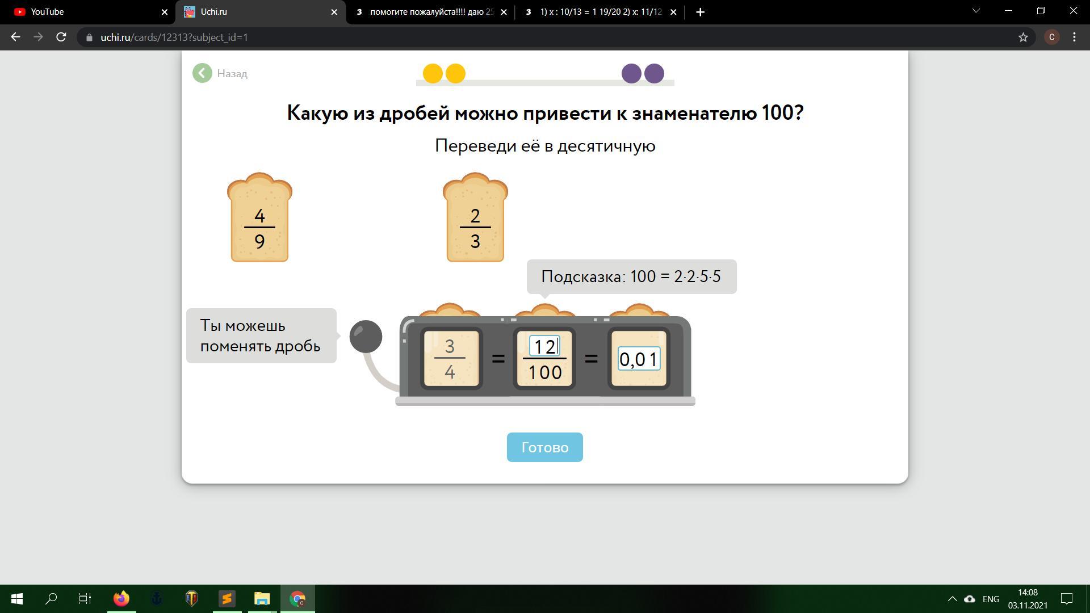
Task: Select the toast with fraction 2/3
Action: coord(475,219)
